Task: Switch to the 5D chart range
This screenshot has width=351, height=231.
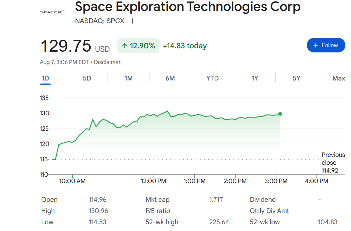Action: 87,78
